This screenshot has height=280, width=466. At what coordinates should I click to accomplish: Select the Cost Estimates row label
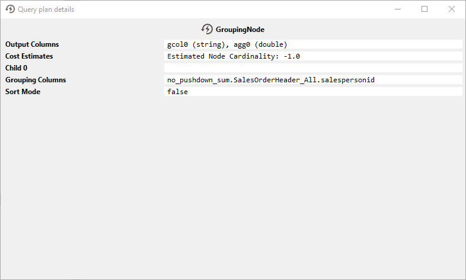(29, 56)
